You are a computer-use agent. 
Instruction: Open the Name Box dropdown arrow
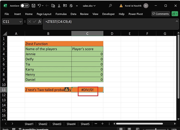(x=20, y=22)
